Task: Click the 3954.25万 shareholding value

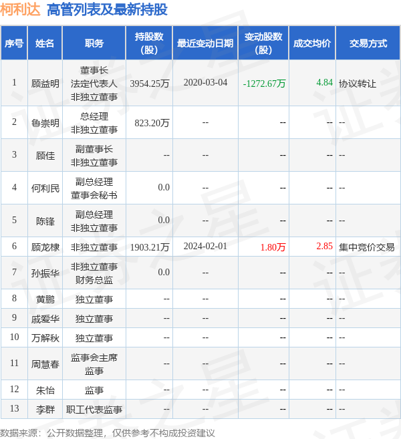Action: click(150, 83)
